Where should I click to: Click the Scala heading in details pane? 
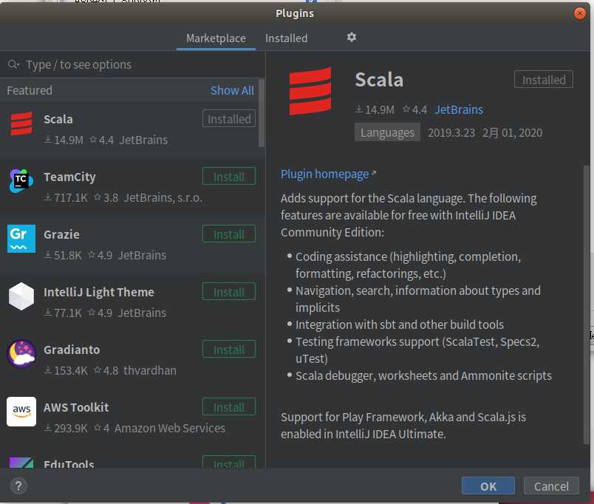coord(379,80)
